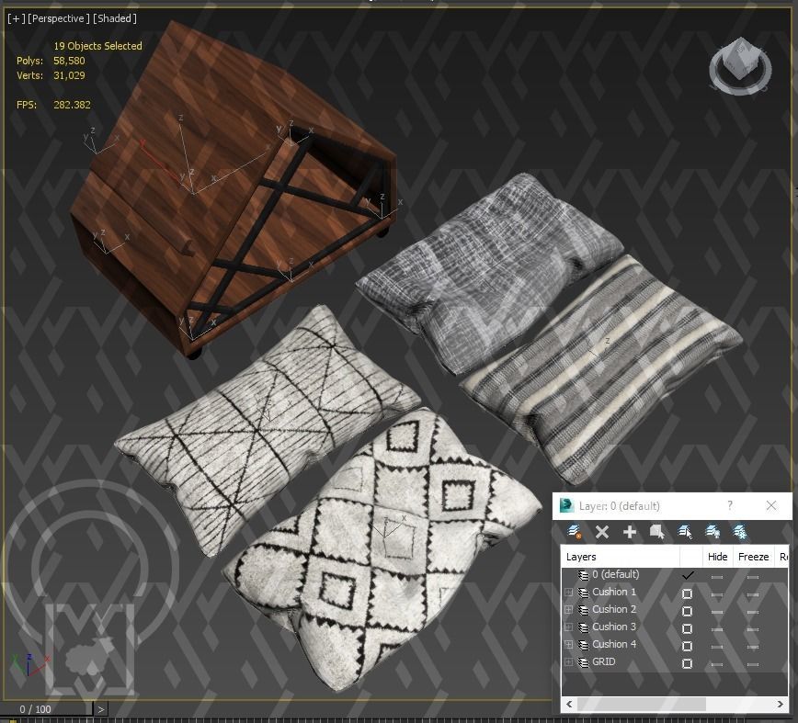Viewport: 798px width, 723px height.
Task: Click Highlight Selected Objects' Layers icon
Action: 685,532
